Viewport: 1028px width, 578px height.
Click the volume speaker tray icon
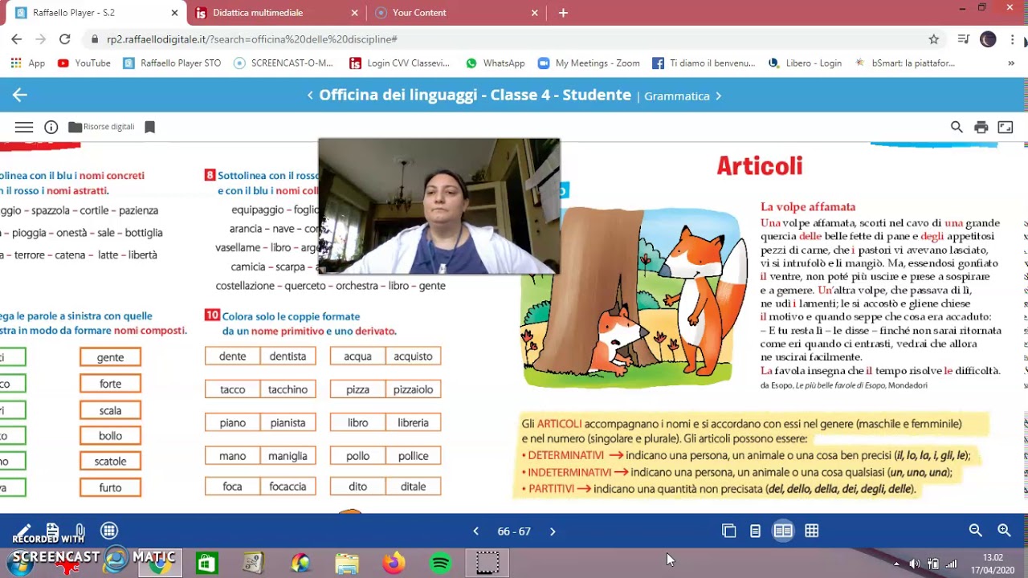tap(915, 564)
